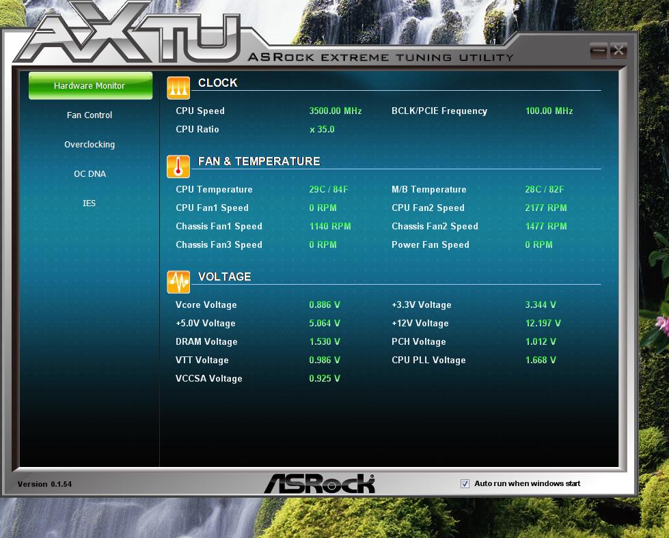Screen dimensions: 669x538
Task: Minimize the AXTU window
Action: tap(598, 51)
